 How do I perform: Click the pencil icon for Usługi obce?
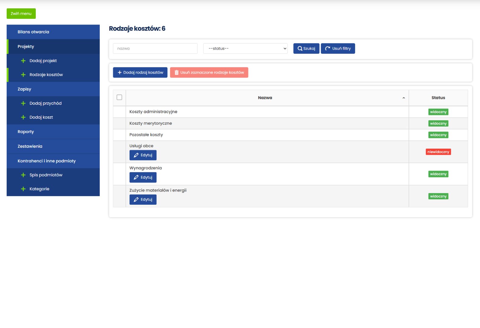(136, 155)
